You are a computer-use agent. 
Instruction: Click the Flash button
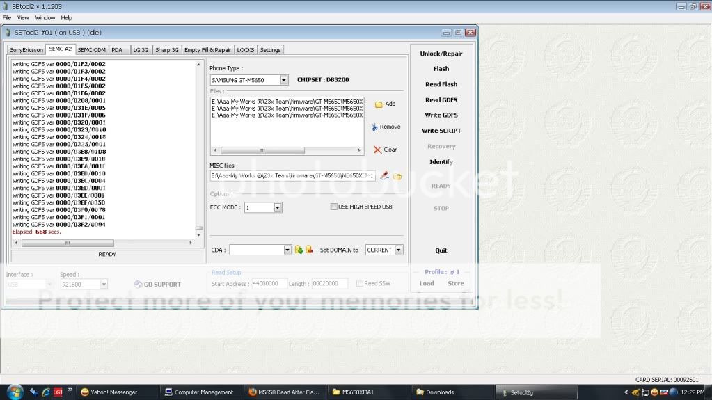point(441,69)
